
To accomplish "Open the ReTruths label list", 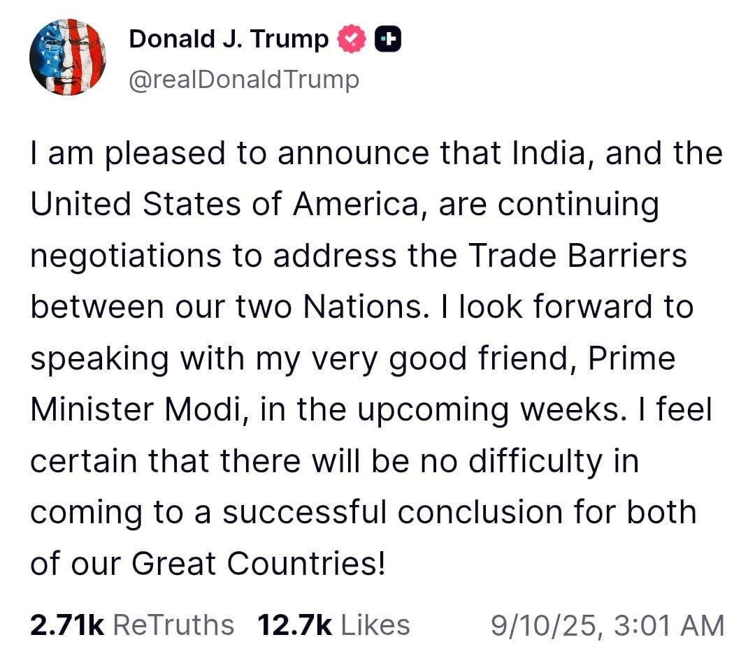I will tap(173, 624).
